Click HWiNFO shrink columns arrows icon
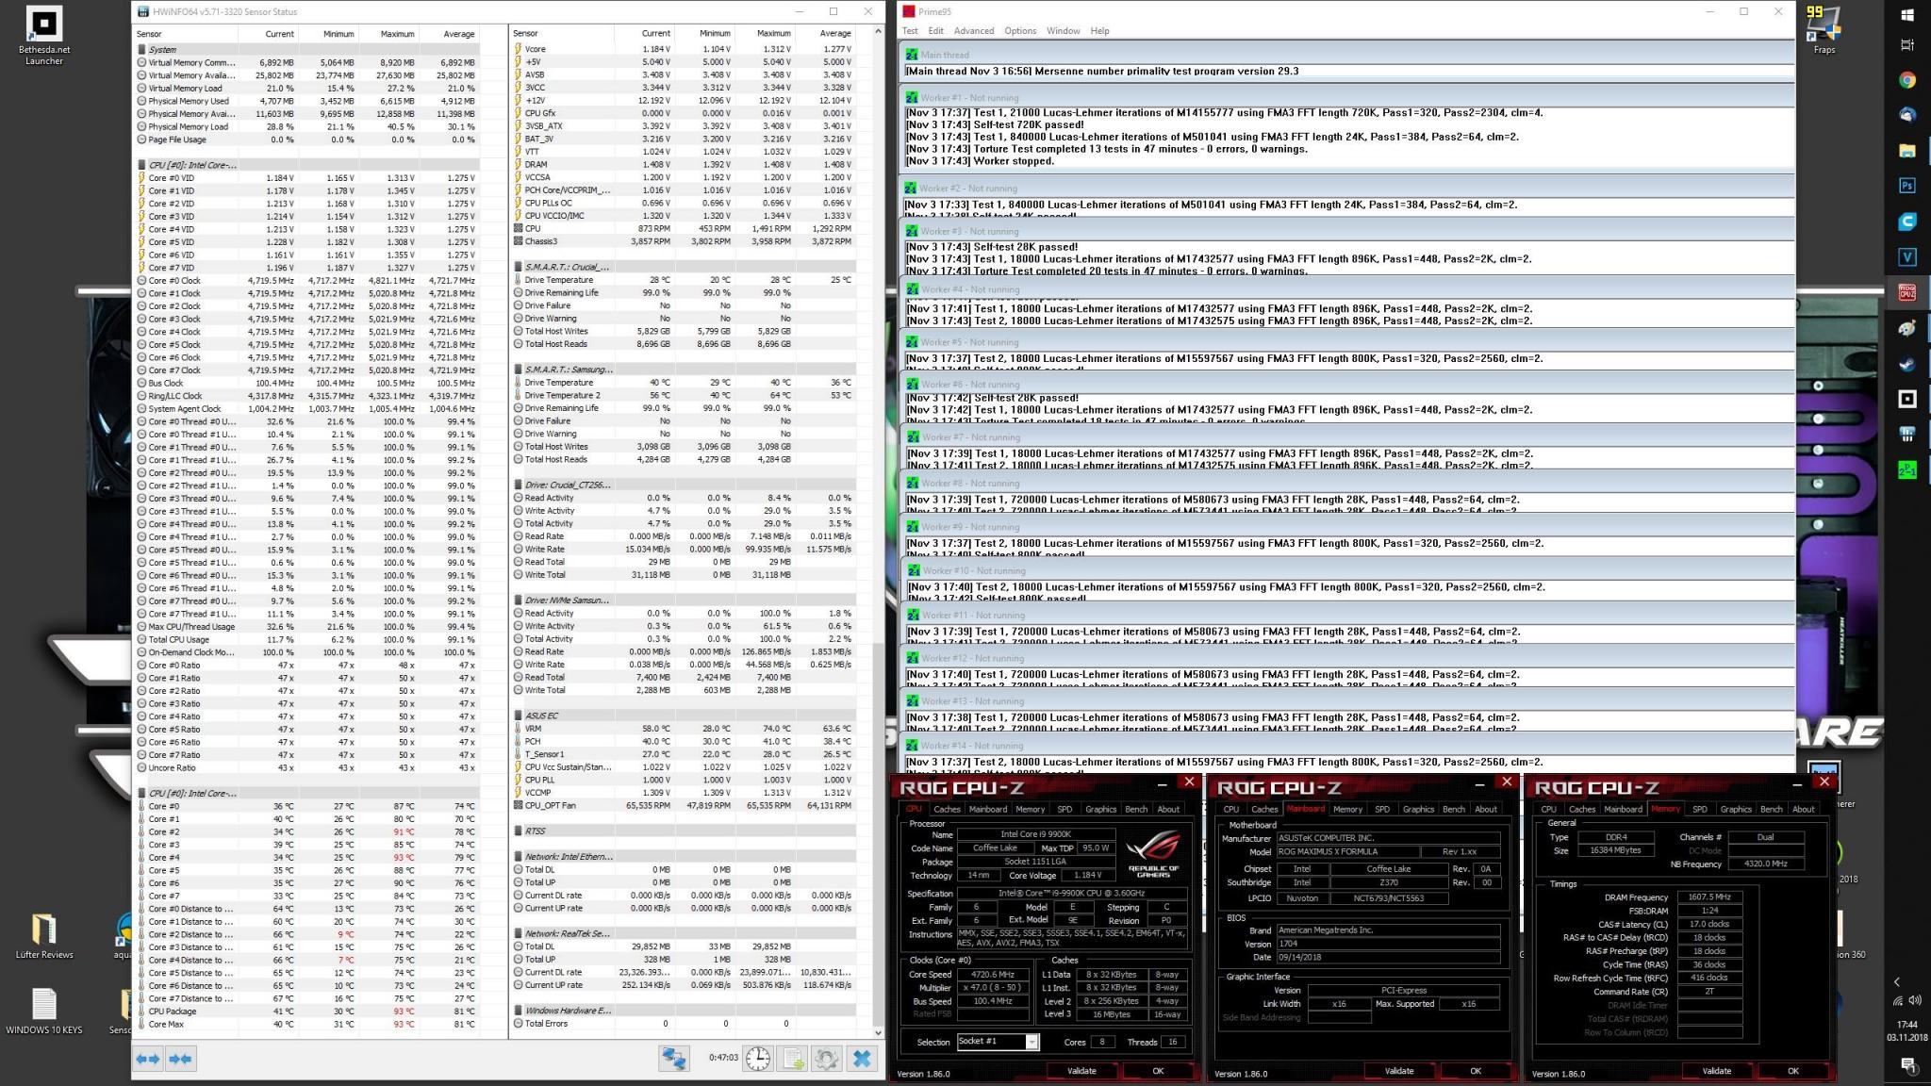1931x1086 pixels. (180, 1059)
